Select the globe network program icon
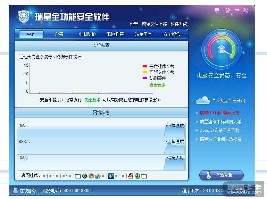Image resolution: width=267 pixels, height=199 pixels. (x=85, y=176)
